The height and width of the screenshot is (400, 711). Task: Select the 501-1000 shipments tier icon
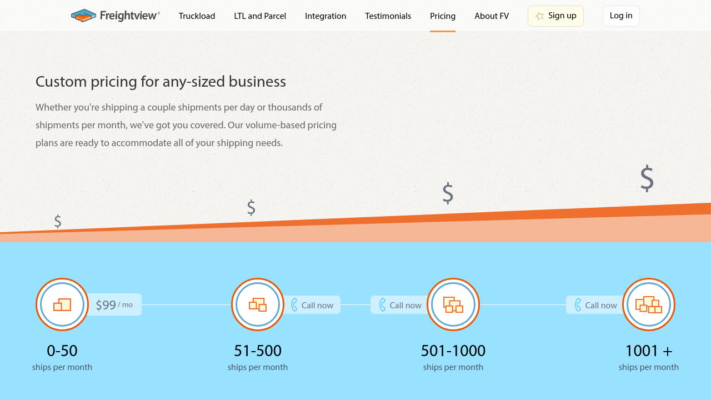[x=453, y=304]
